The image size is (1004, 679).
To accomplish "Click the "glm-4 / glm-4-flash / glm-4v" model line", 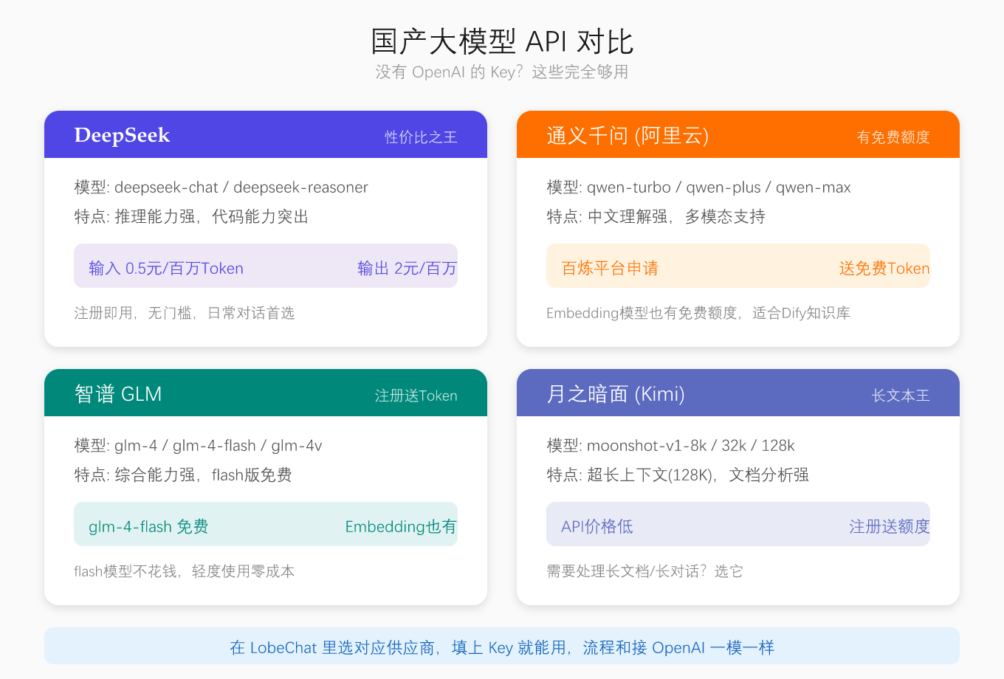I will [198, 446].
